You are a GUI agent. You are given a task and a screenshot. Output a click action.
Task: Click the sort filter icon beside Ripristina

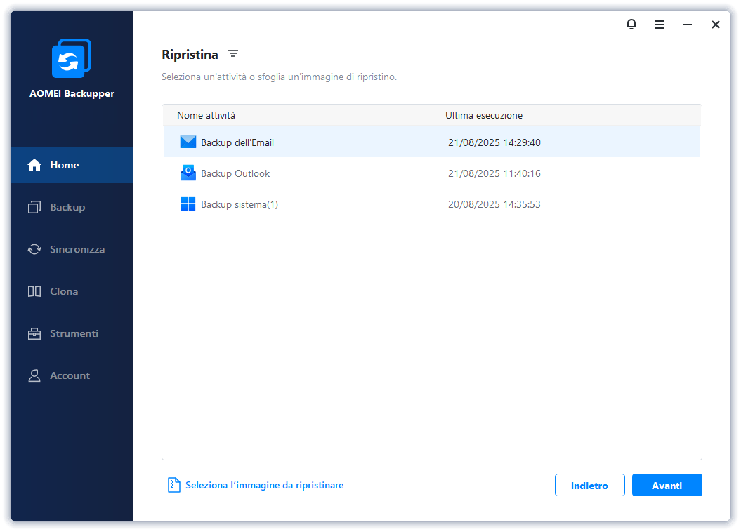click(x=233, y=54)
